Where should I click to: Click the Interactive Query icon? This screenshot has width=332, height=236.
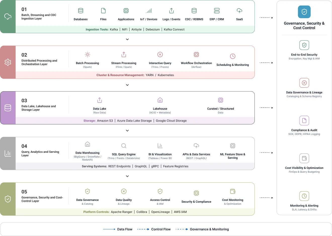click(x=160, y=55)
